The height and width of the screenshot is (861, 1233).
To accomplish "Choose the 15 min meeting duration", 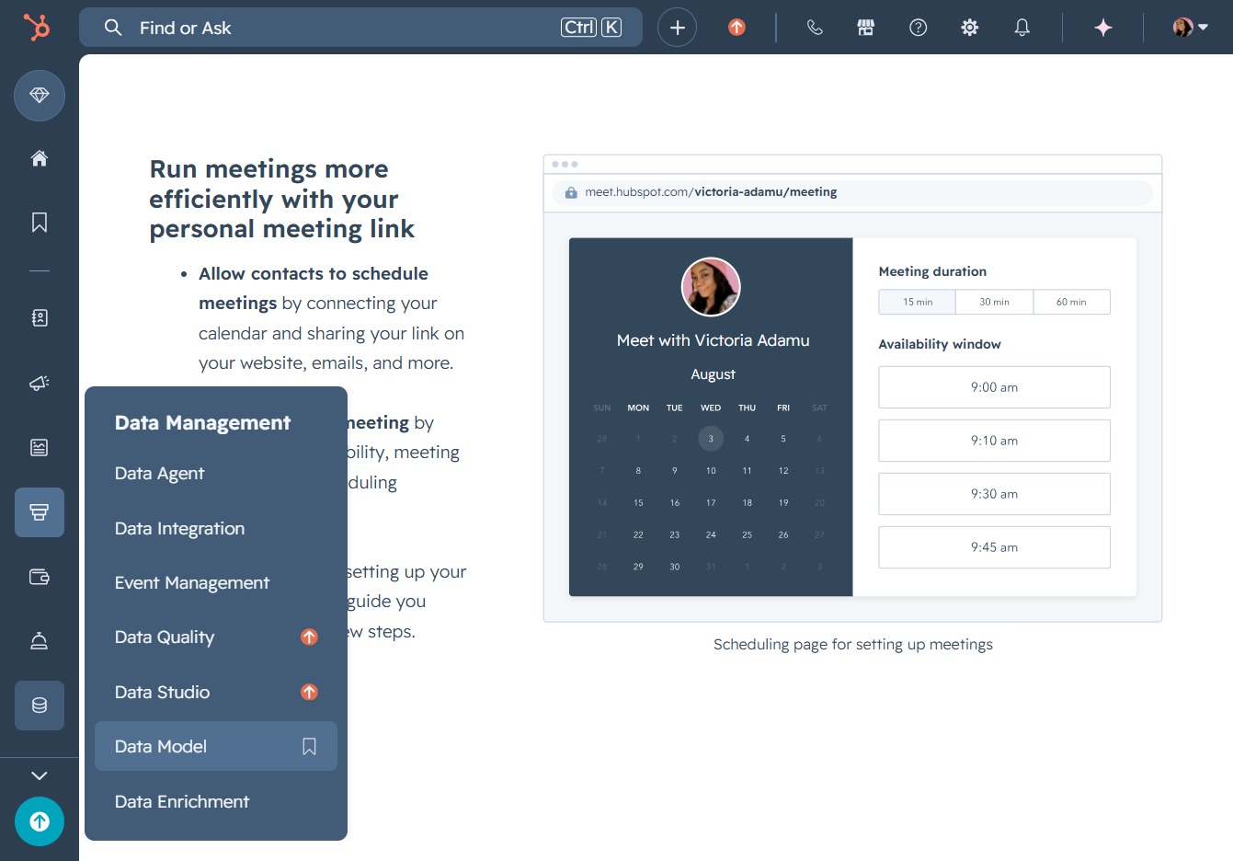I will click(x=918, y=302).
